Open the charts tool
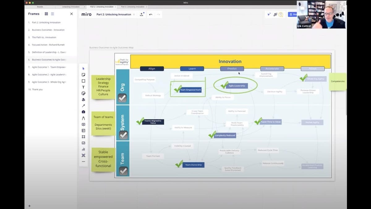Screen dimensions: 371x209 tap(83, 149)
